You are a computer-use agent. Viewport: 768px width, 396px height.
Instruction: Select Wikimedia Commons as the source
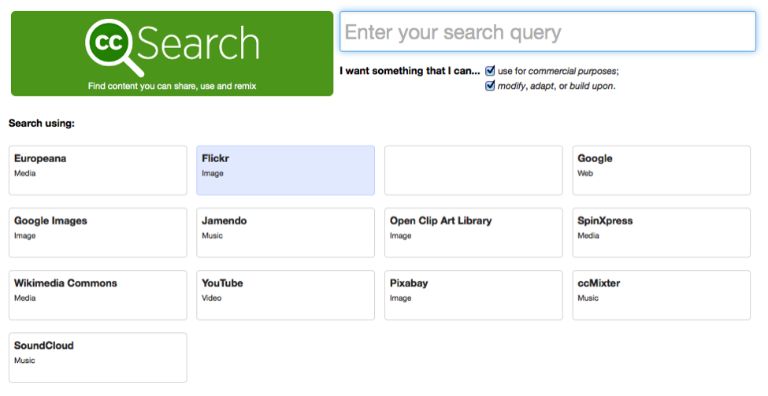tap(98, 294)
